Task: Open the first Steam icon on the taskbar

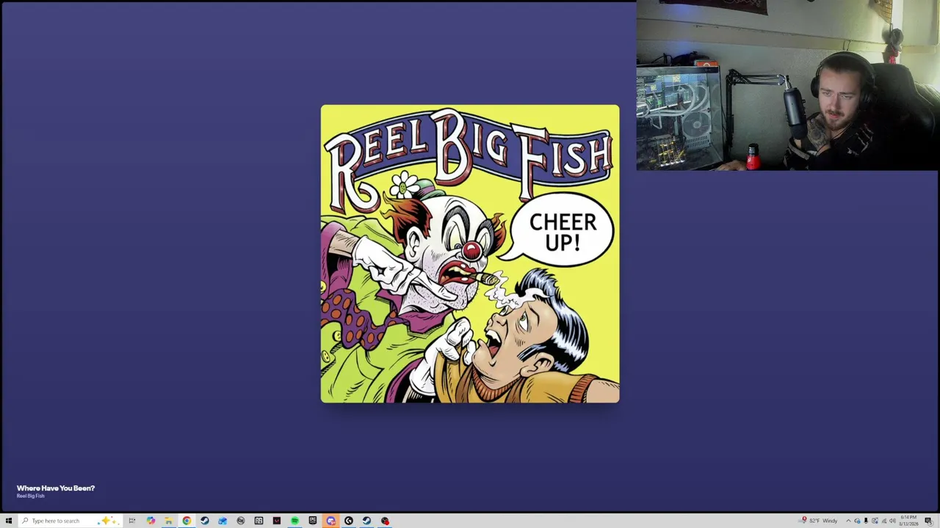Action: [x=205, y=521]
